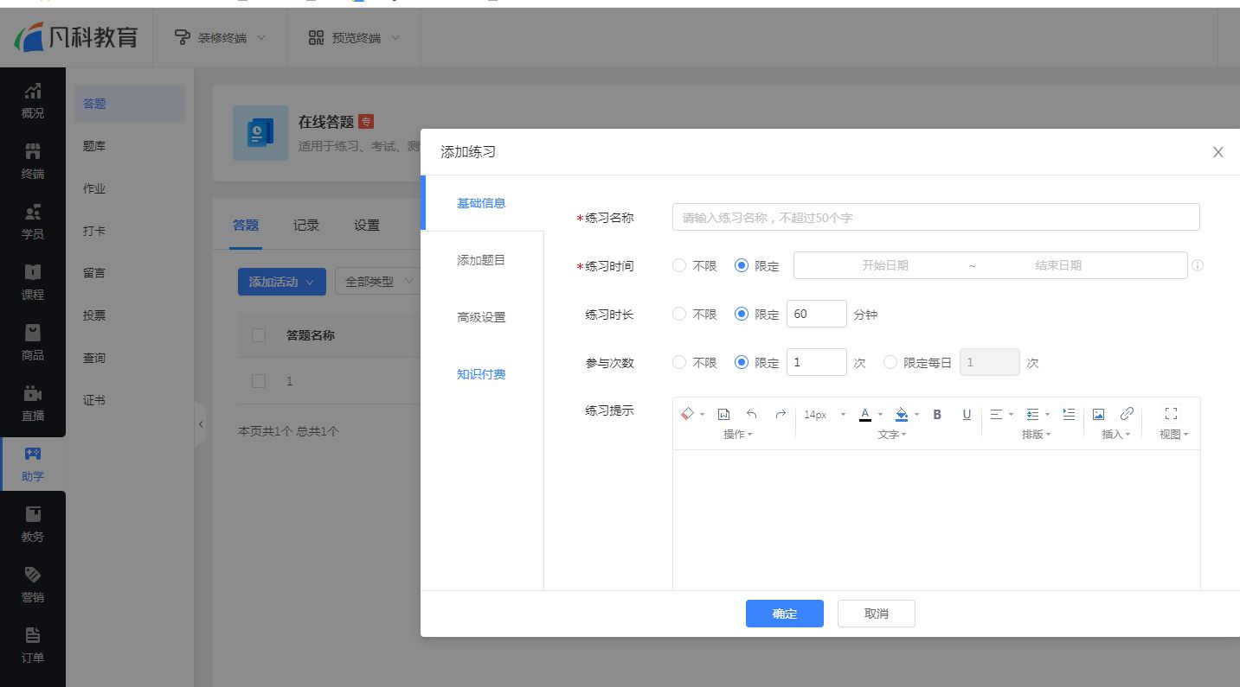Insert an image via editor toolbar
1240x687 pixels.
[1098, 414]
